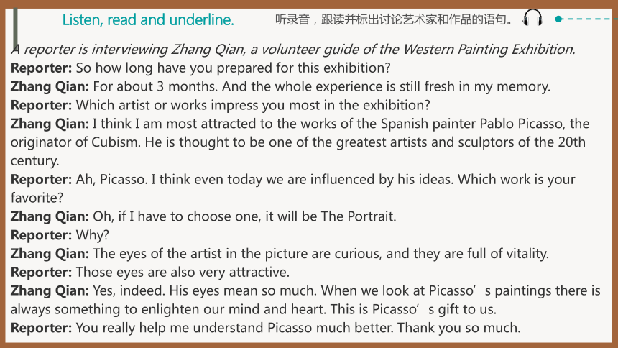Click the Chinese instruction text beside headphones

(x=395, y=19)
